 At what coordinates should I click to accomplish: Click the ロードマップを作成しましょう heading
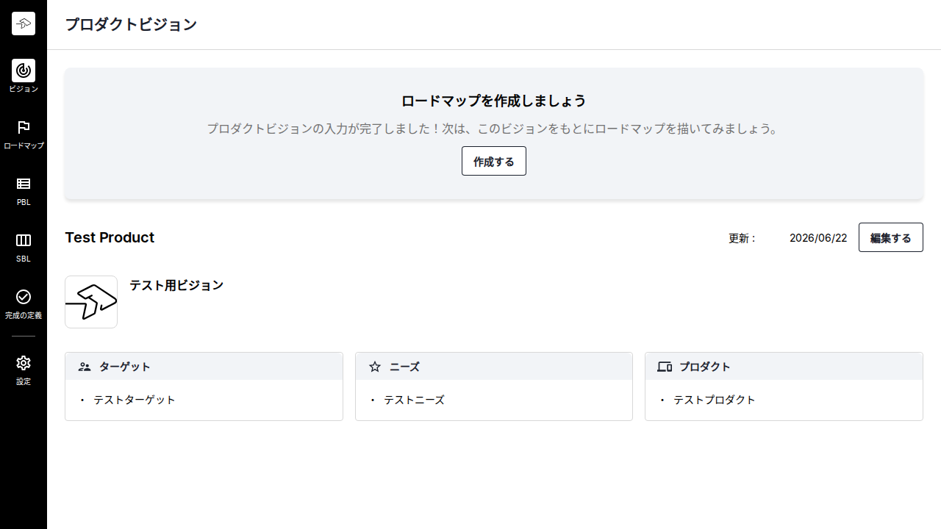(494, 101)
